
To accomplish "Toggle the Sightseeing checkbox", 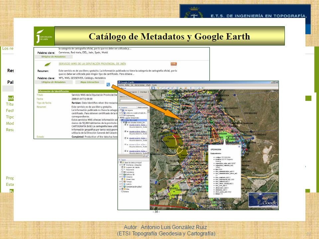I will coord(123,115).
